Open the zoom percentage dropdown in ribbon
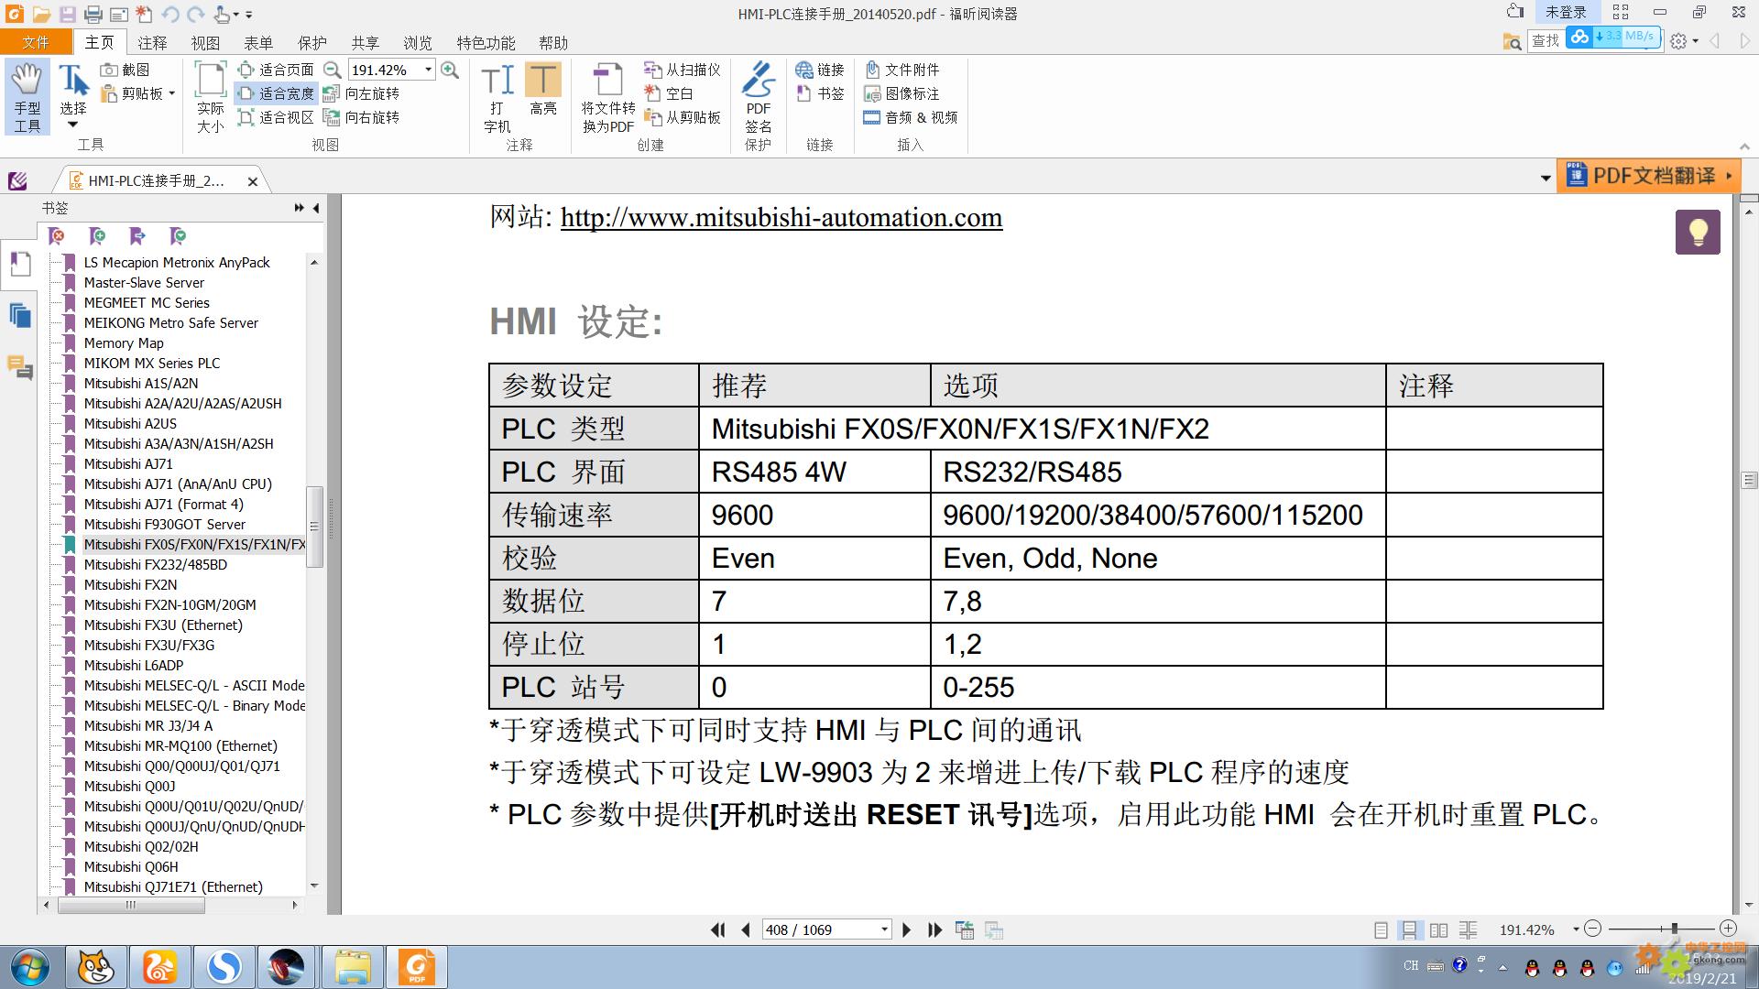Screen dimensions: 1759x989 pos(428,70)
